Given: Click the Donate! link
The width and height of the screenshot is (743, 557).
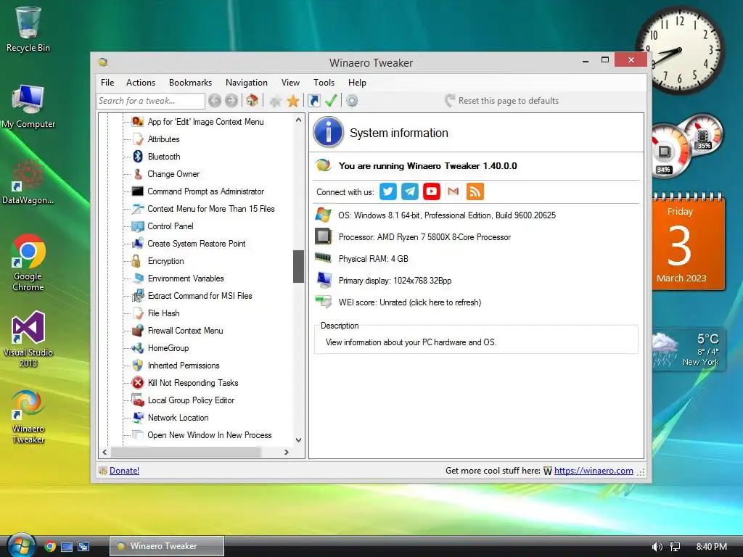Looking at the screenshot, I should [124, 470].
